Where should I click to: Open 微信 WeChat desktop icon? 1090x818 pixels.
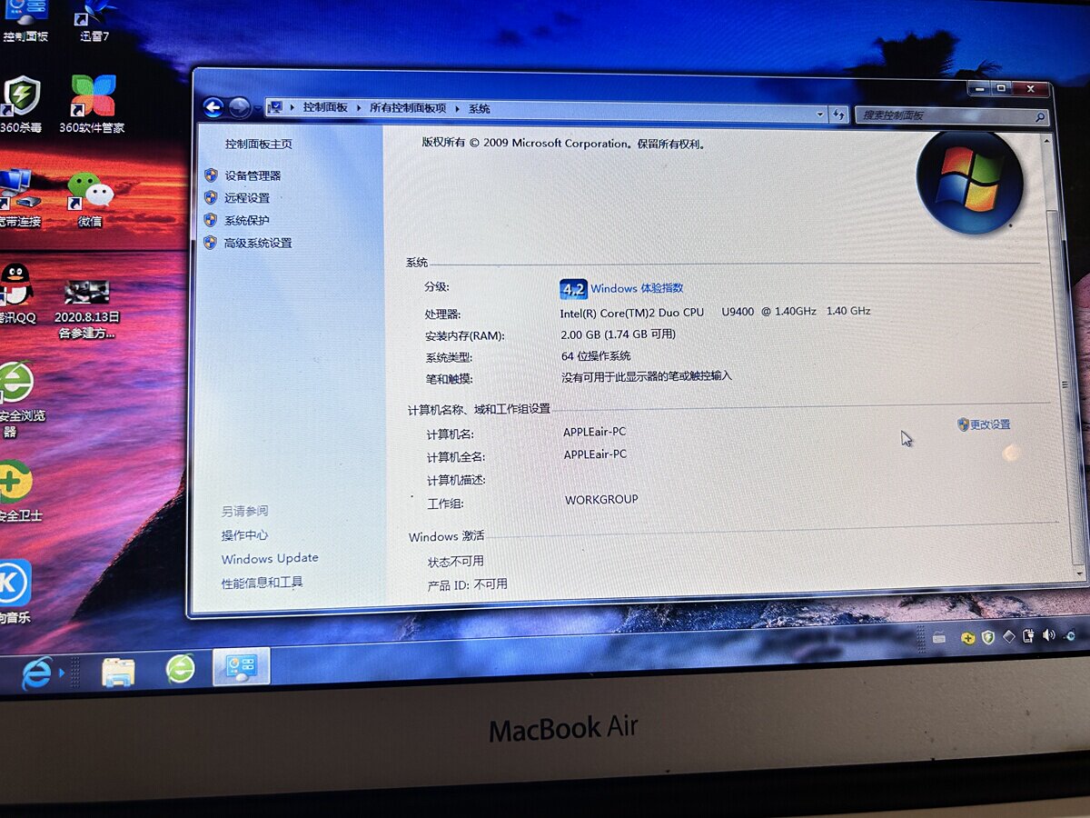(x=90, y=198)
